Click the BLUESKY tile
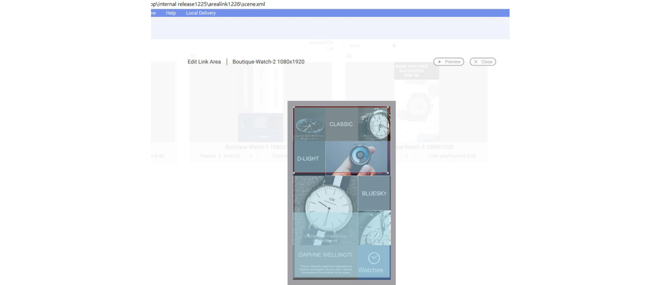 click(374, 193)
